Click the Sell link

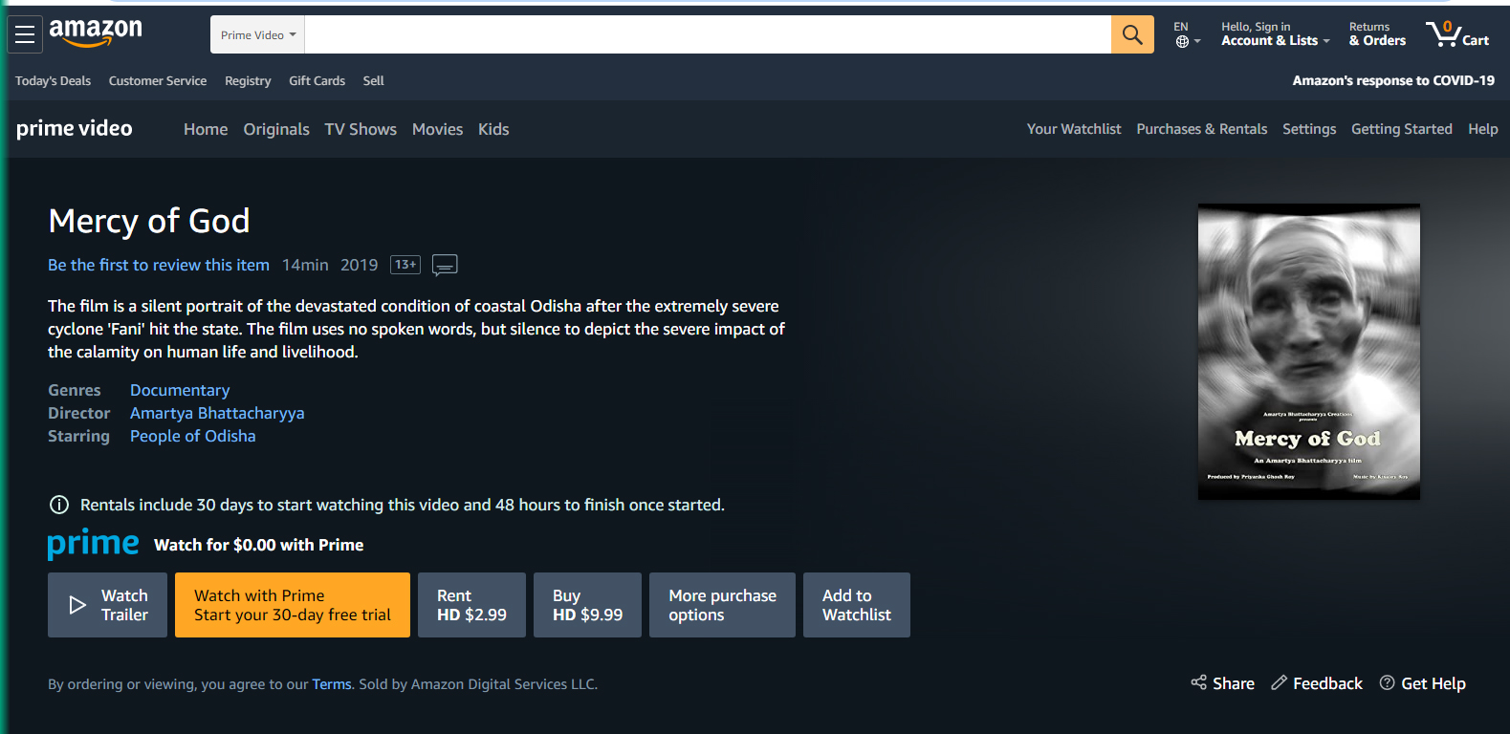(x=373, y=81)
